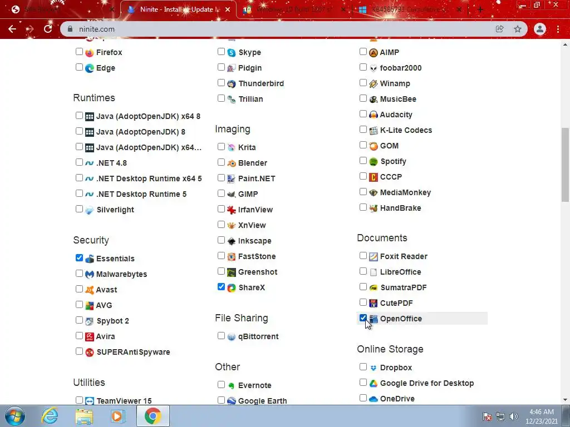
Task: Click the Firefox app icon
Action: (90, 53)
